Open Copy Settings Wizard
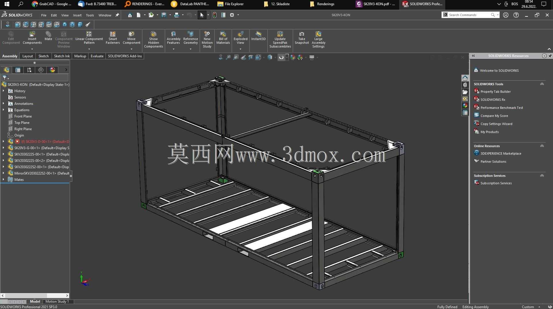The height and width of the screenshot is (309, 553). coord(496,124)
